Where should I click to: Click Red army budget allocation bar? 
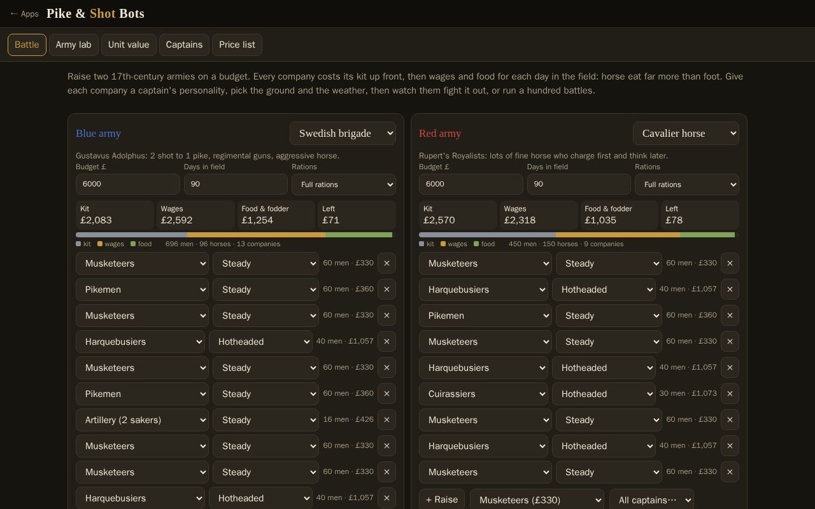click(579, 235)
